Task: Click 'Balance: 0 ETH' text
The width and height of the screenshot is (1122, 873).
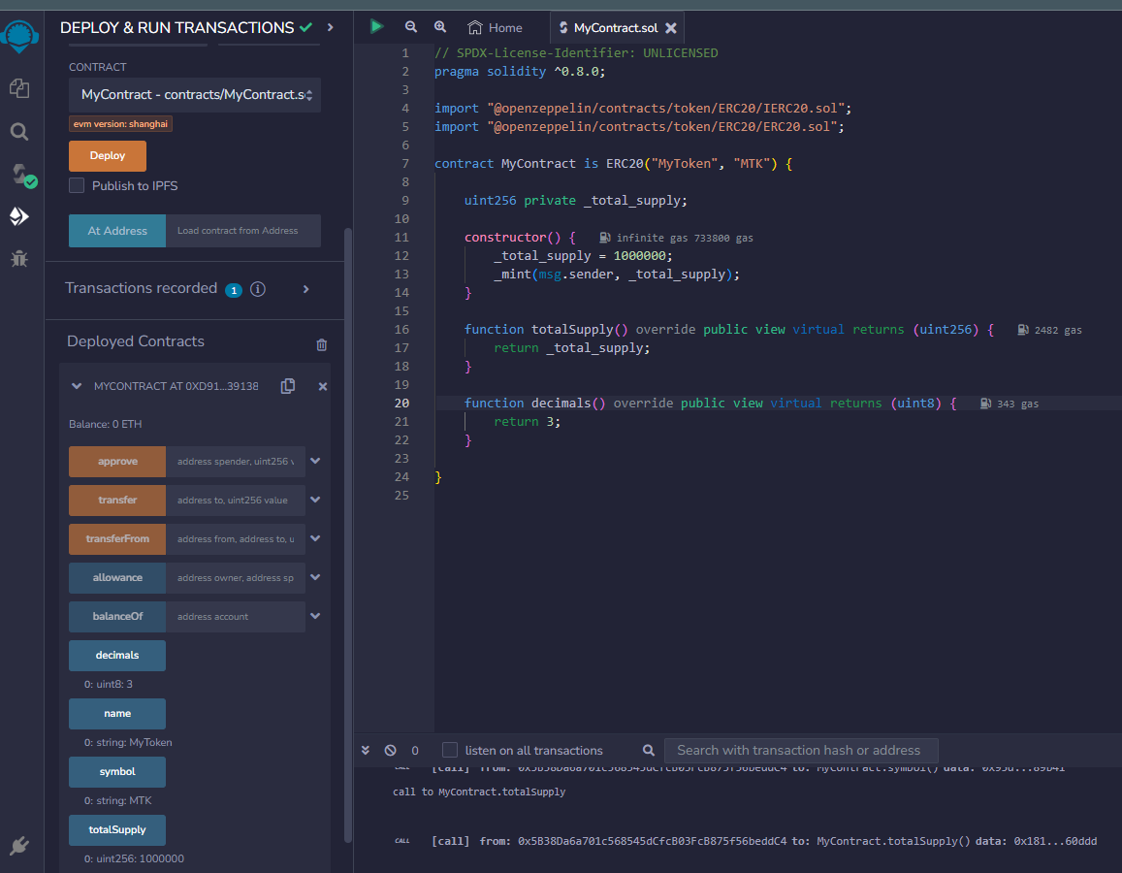Action: tap(105, 424)
